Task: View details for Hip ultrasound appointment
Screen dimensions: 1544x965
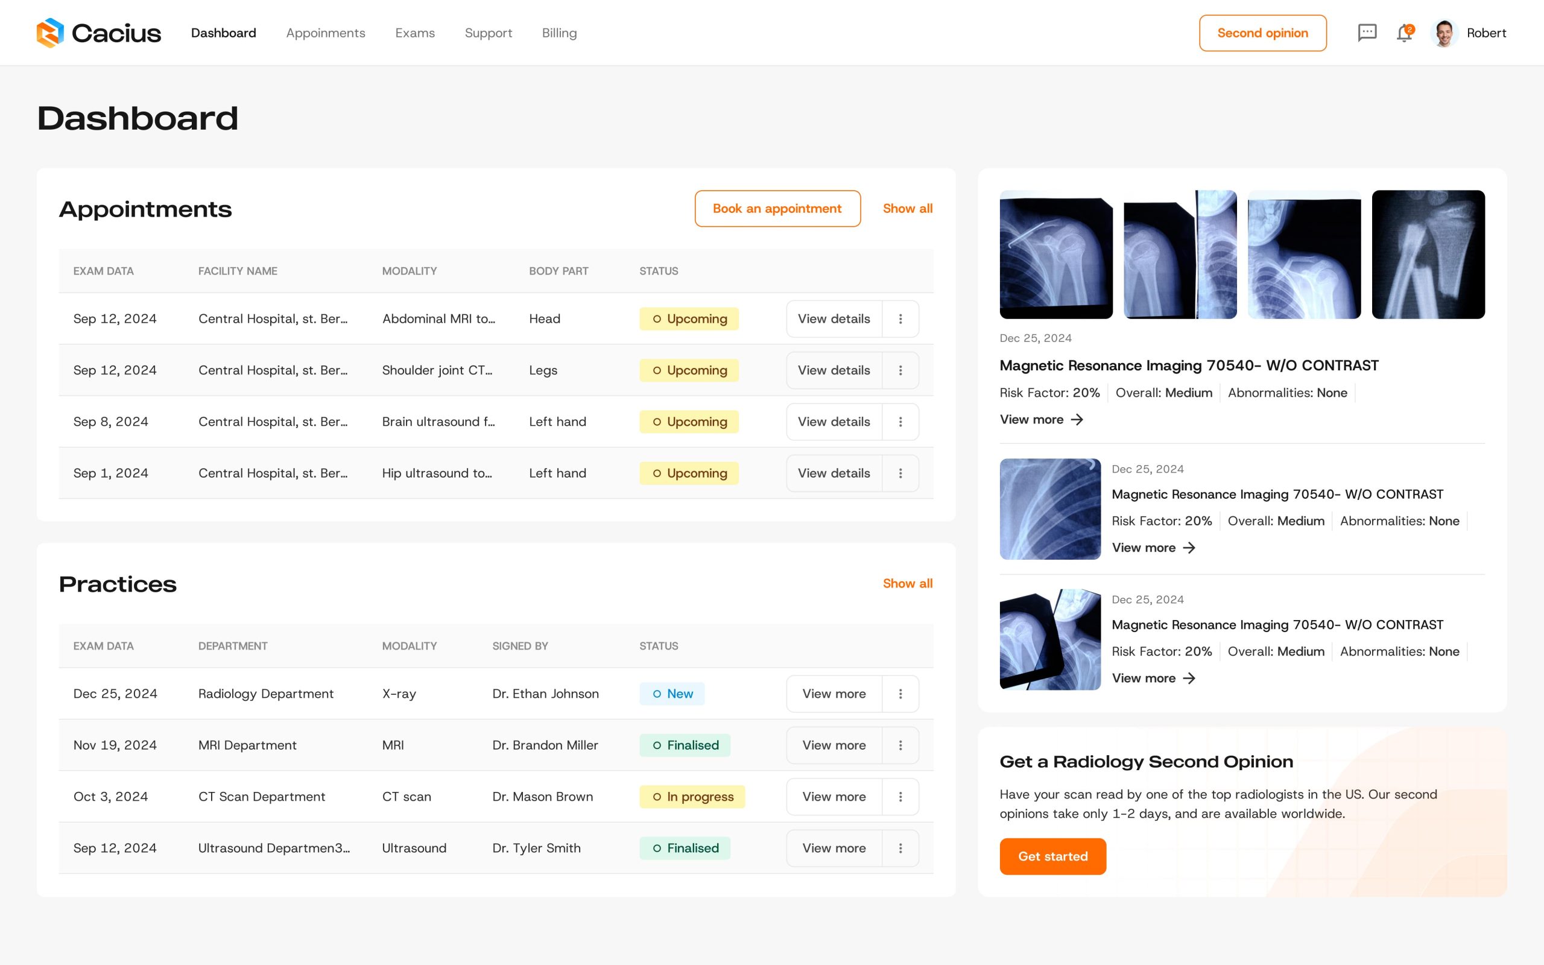Action: [x=834, y=473]
